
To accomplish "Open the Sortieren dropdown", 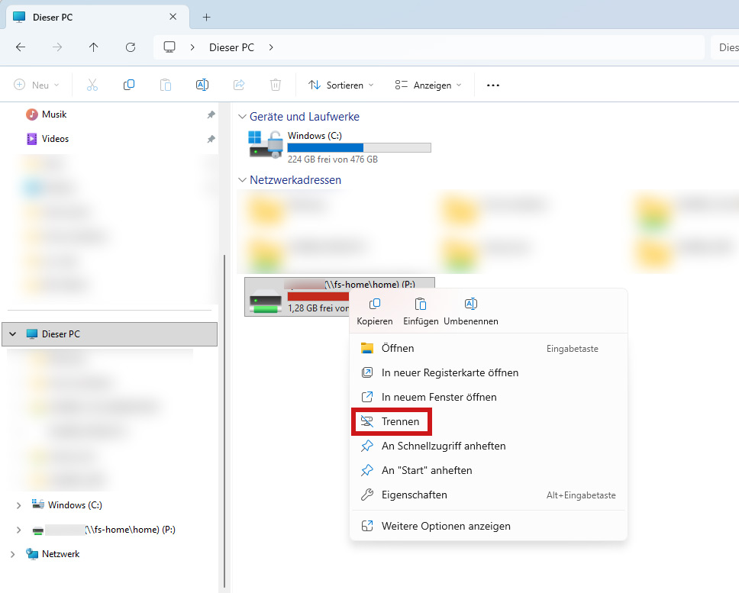I will [341, 85].
